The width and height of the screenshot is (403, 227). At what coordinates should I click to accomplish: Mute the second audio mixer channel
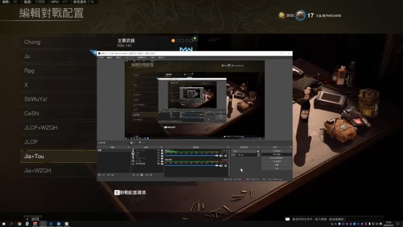(x=221, y=165)
